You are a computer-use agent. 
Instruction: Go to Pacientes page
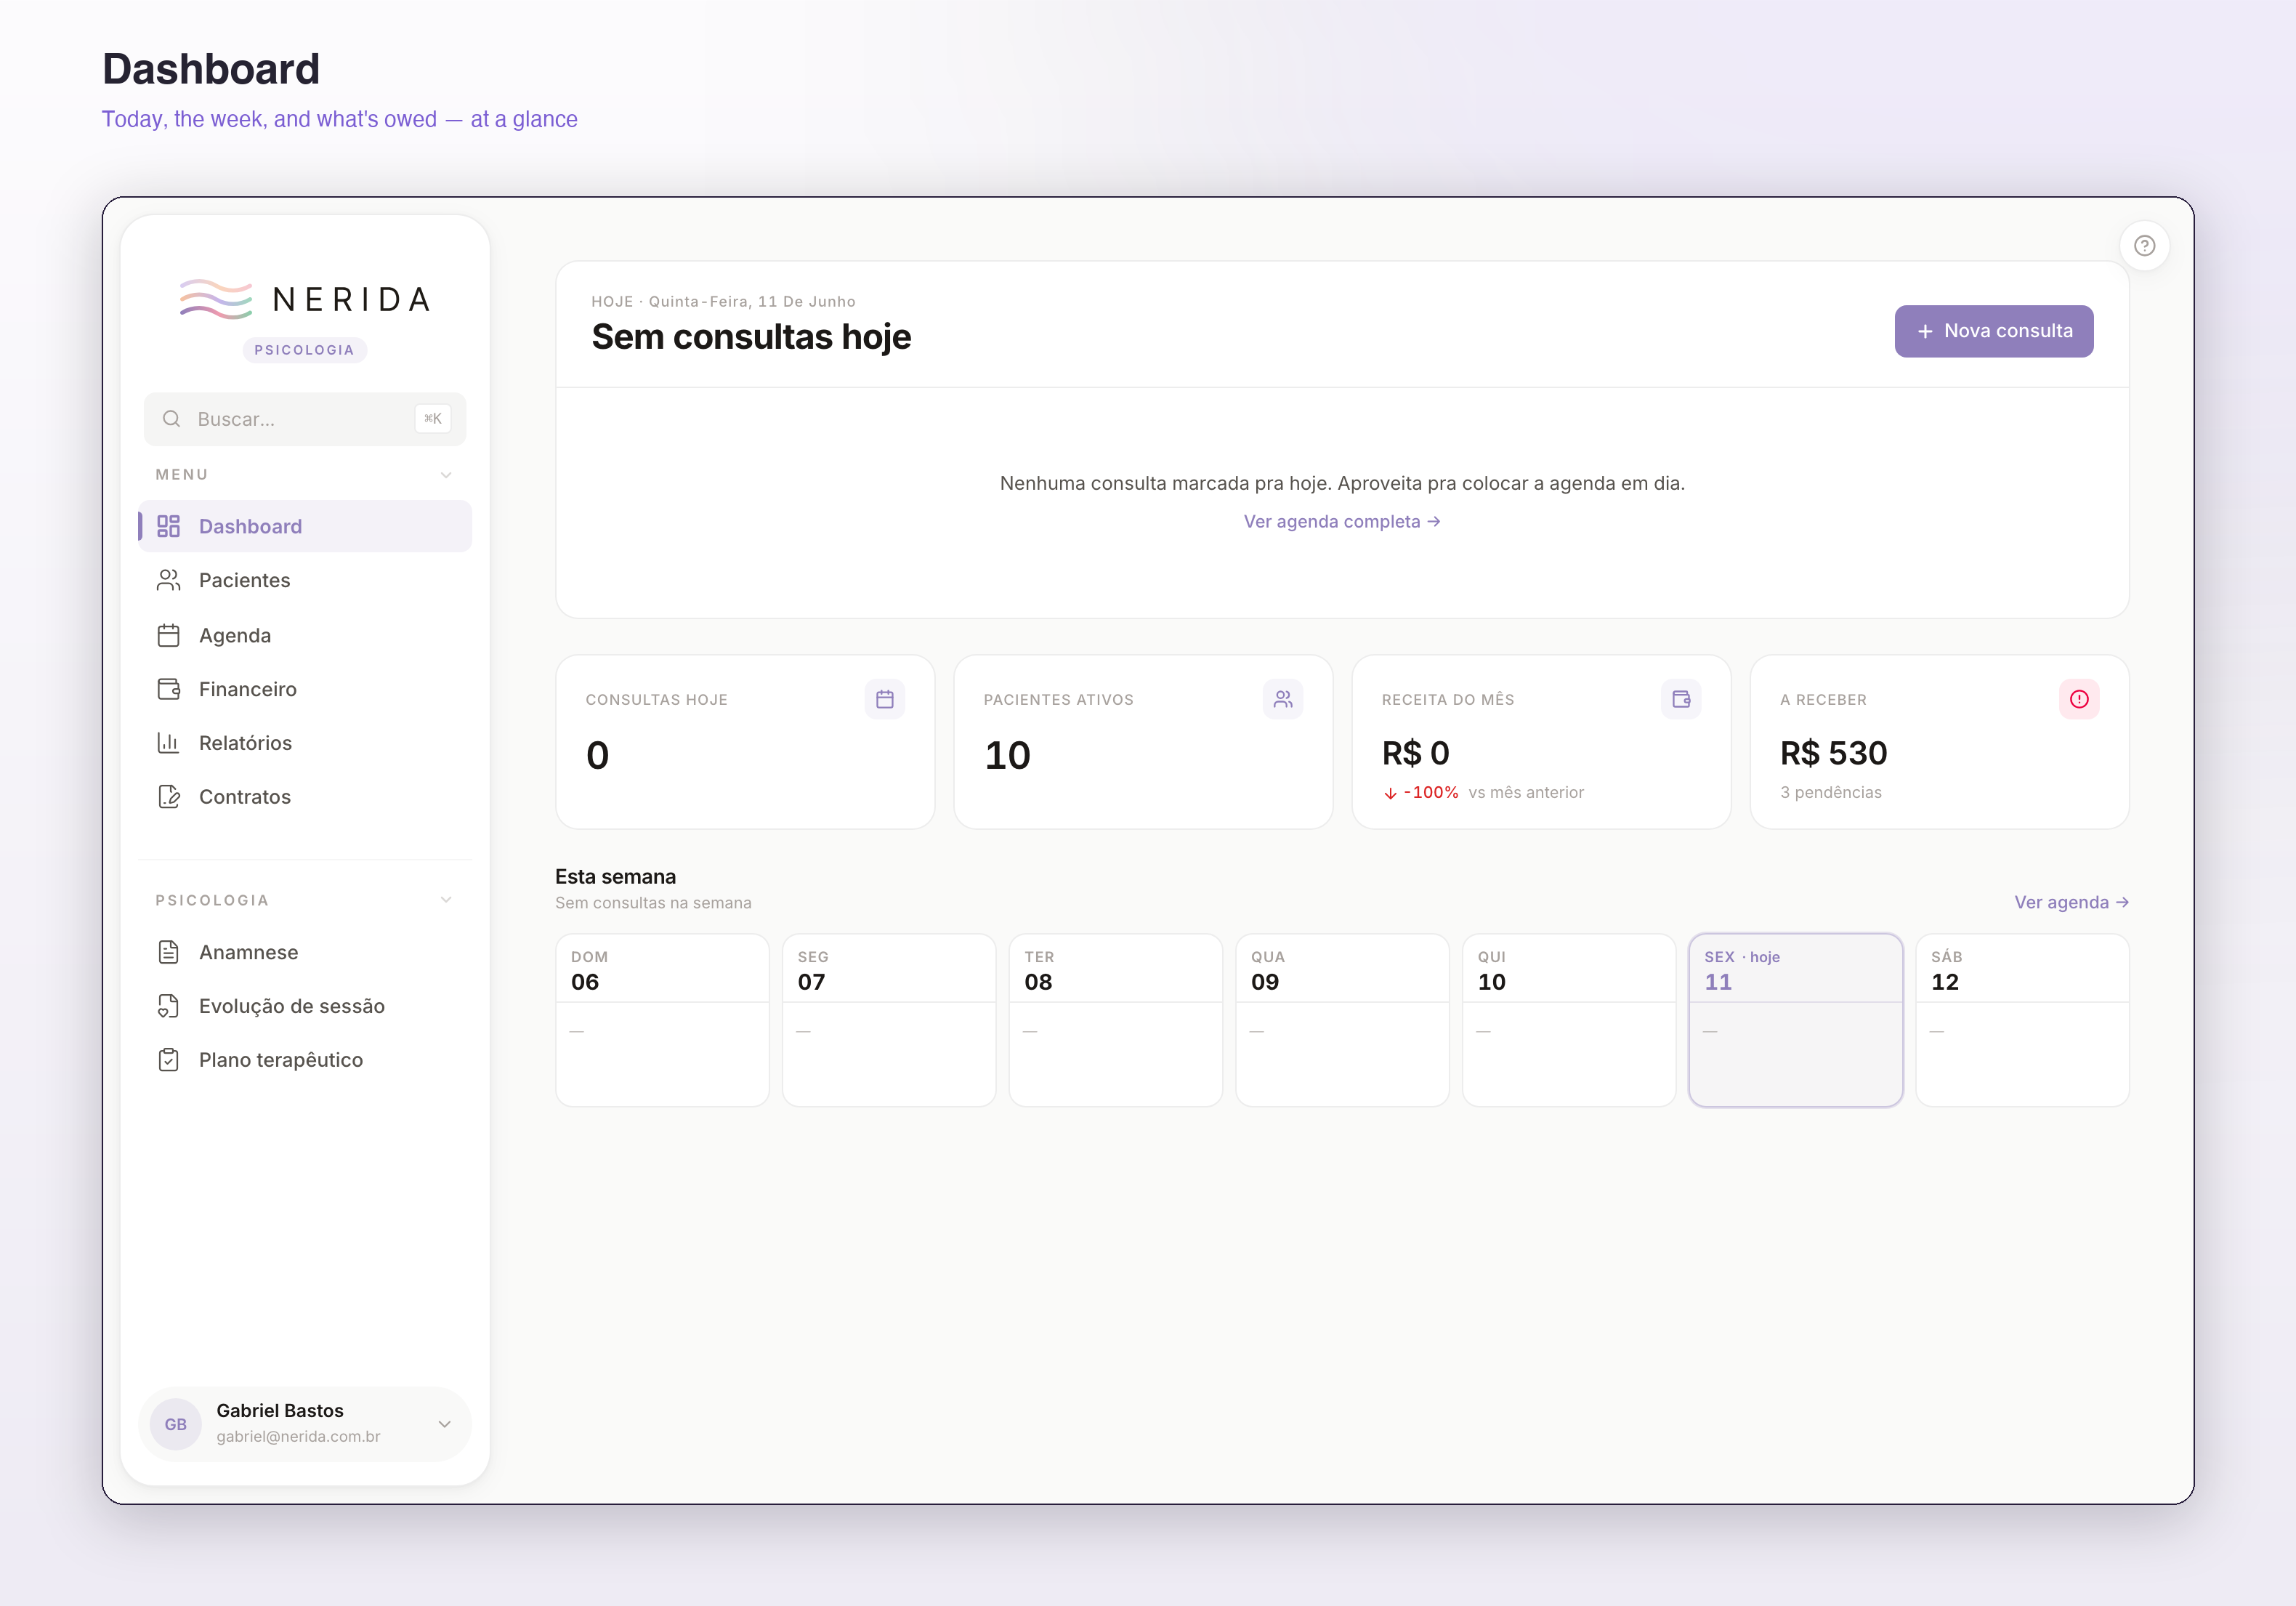click(305, 580)
